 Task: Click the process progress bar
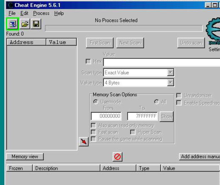124,28
